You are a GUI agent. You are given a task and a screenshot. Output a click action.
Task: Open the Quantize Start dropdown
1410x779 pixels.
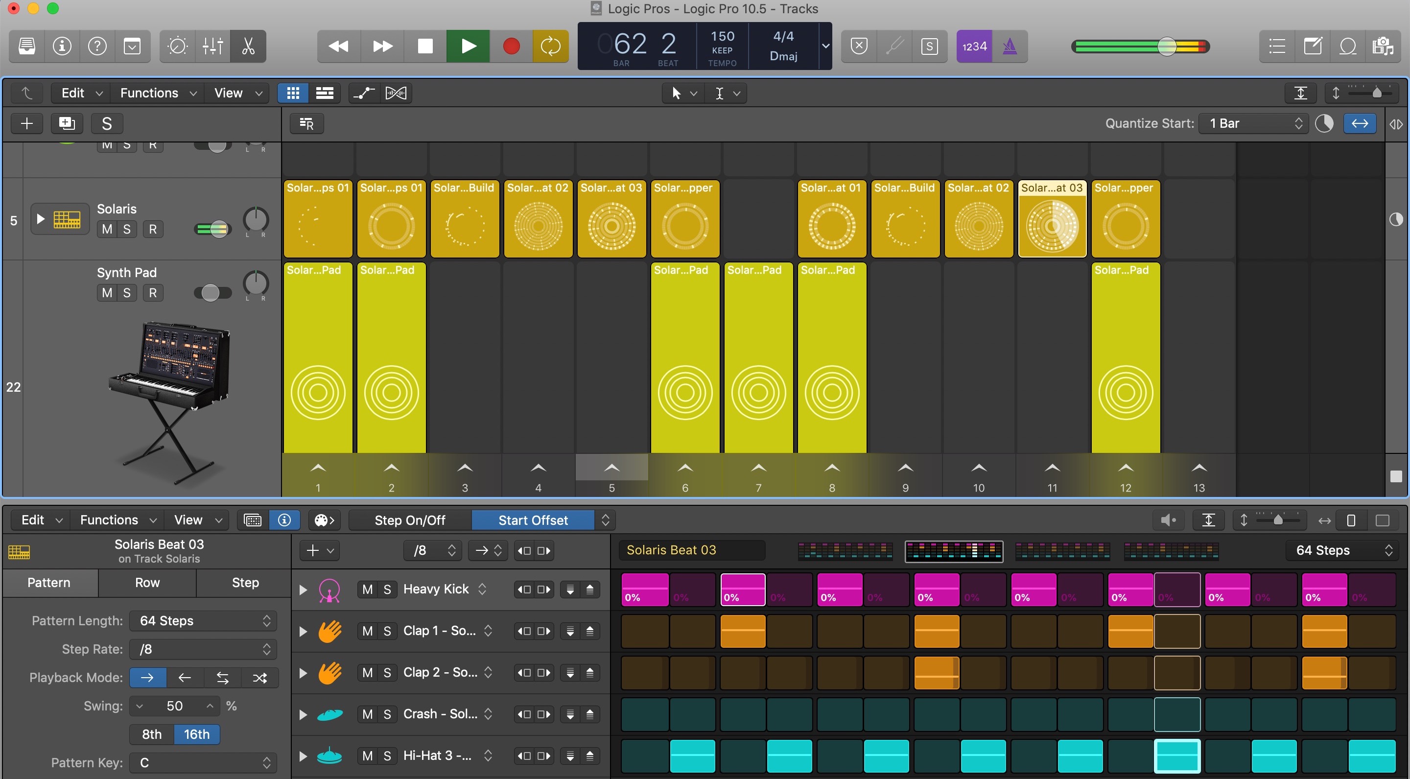pos(1253,122)
